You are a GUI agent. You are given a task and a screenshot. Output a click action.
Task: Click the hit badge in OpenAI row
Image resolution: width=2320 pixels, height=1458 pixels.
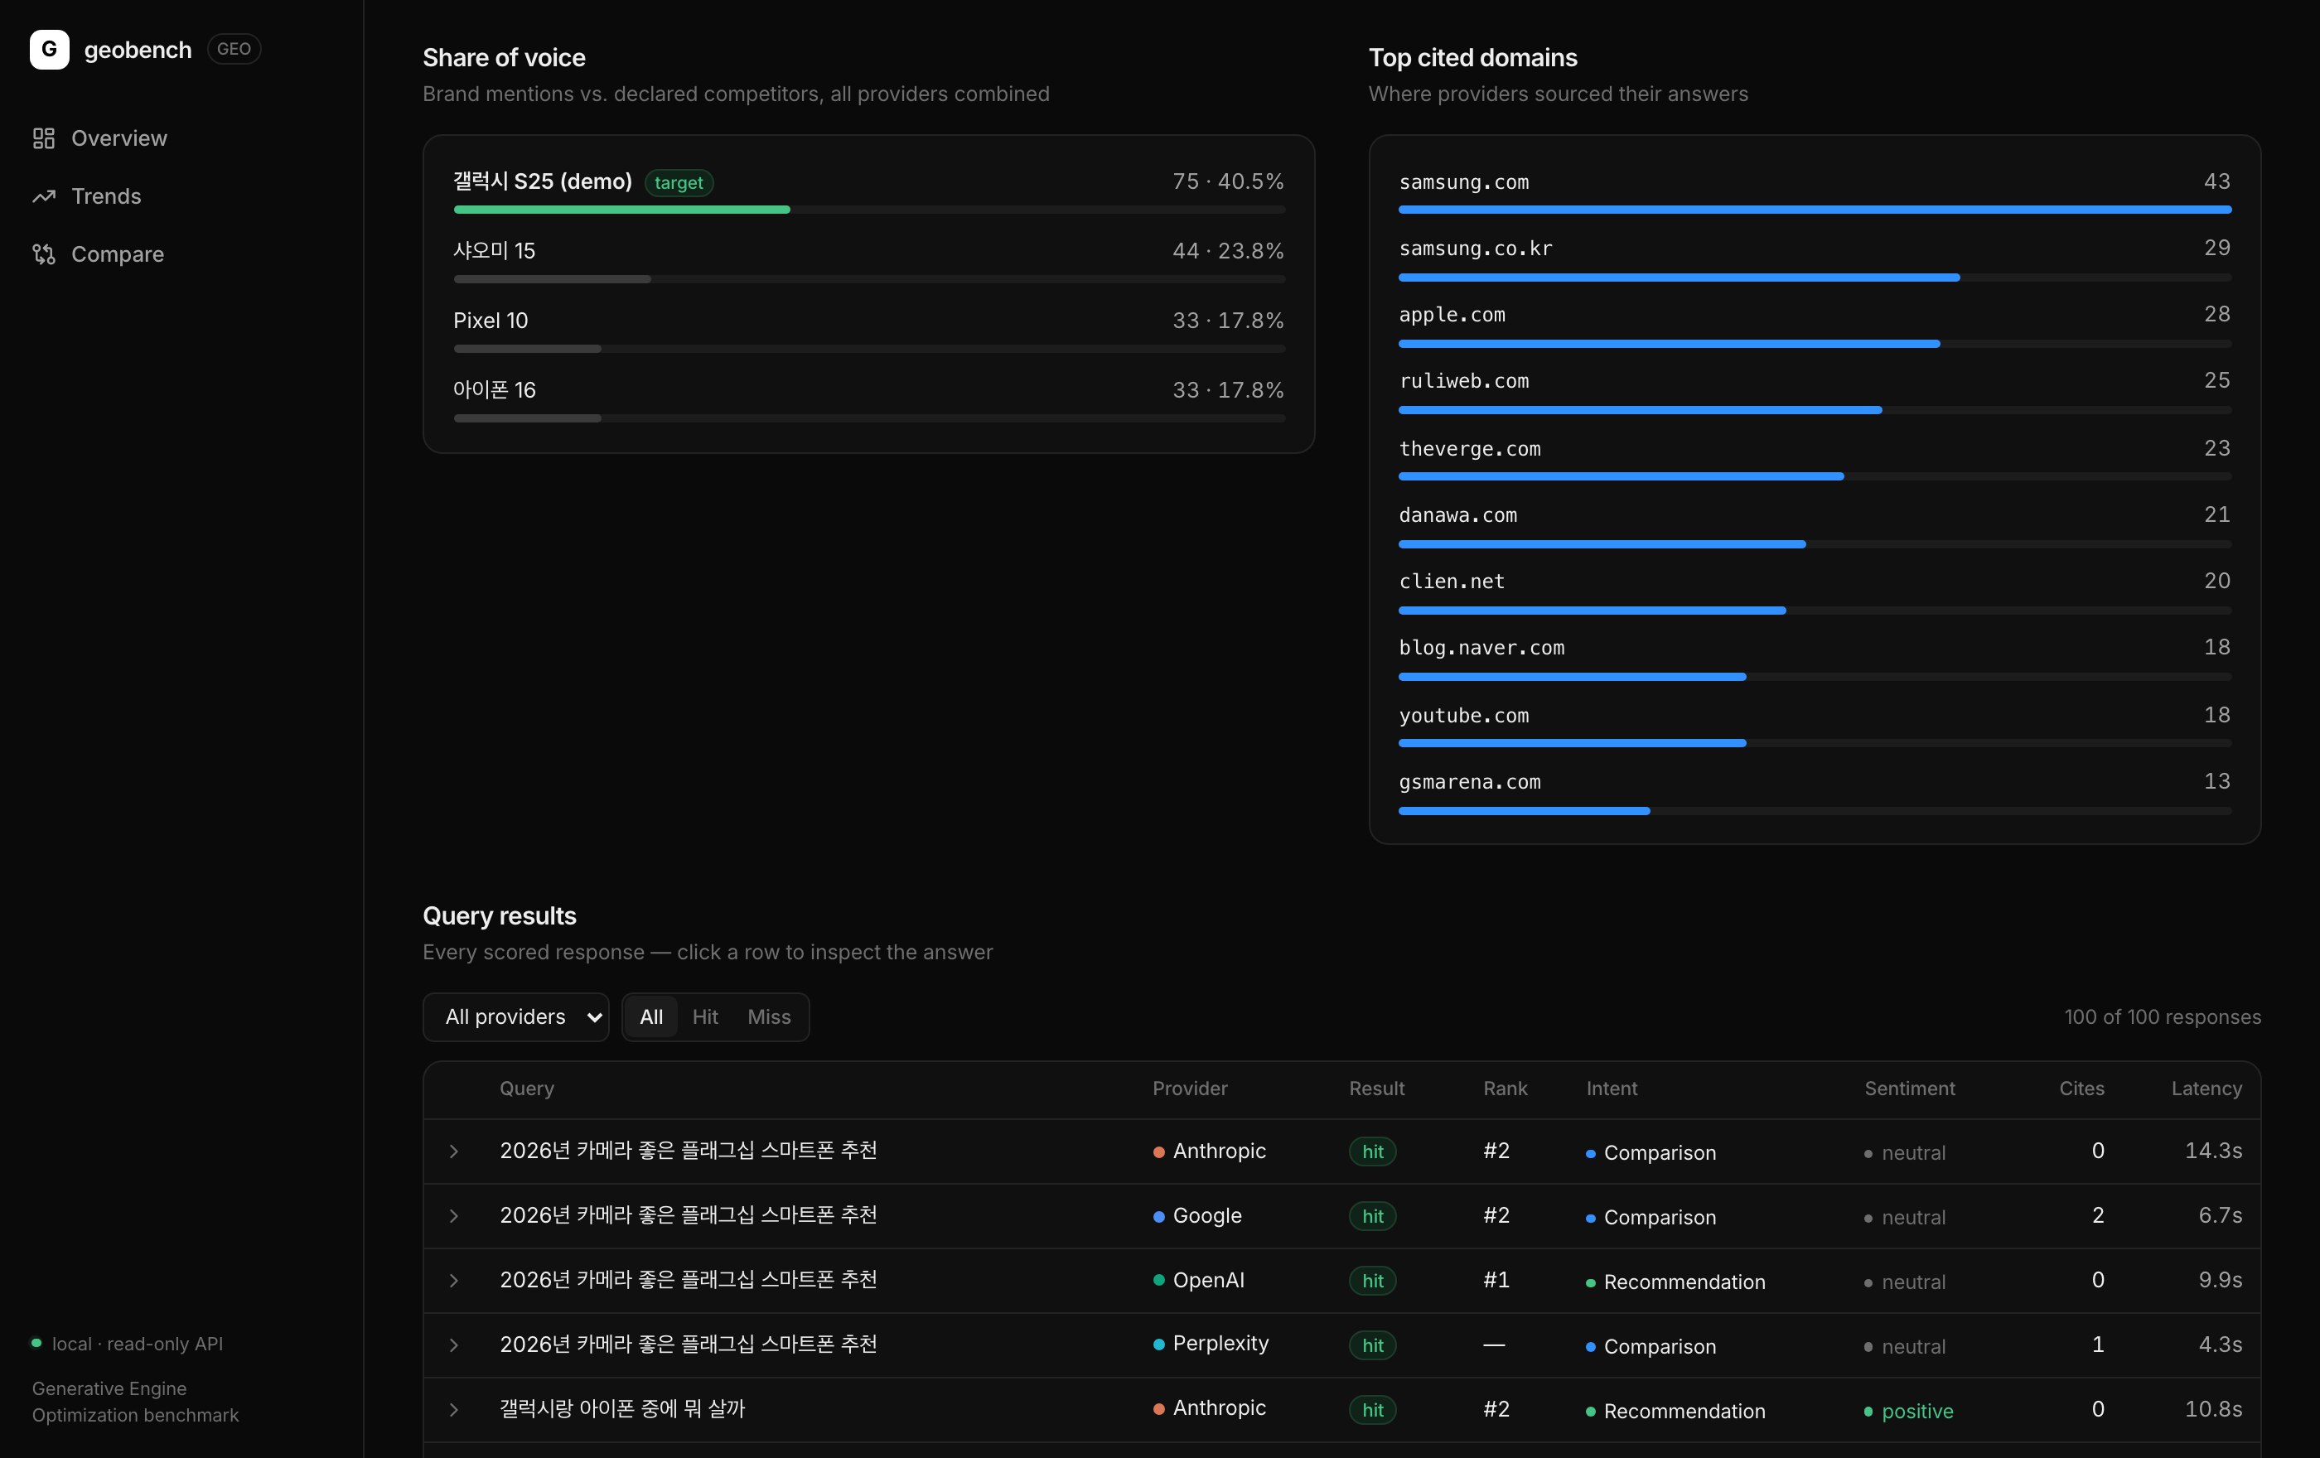(x=1372, y=1281)
